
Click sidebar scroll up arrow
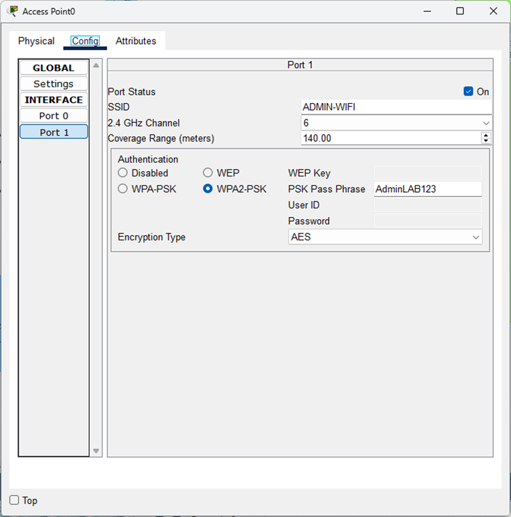(x=96, y=66)
